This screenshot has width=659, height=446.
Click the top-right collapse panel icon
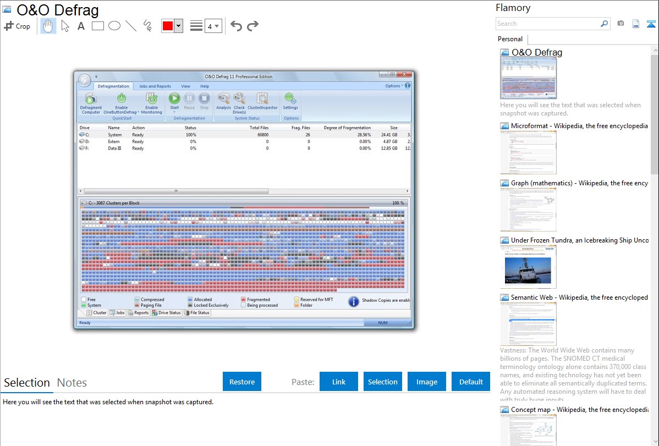[x=651, y=24]
